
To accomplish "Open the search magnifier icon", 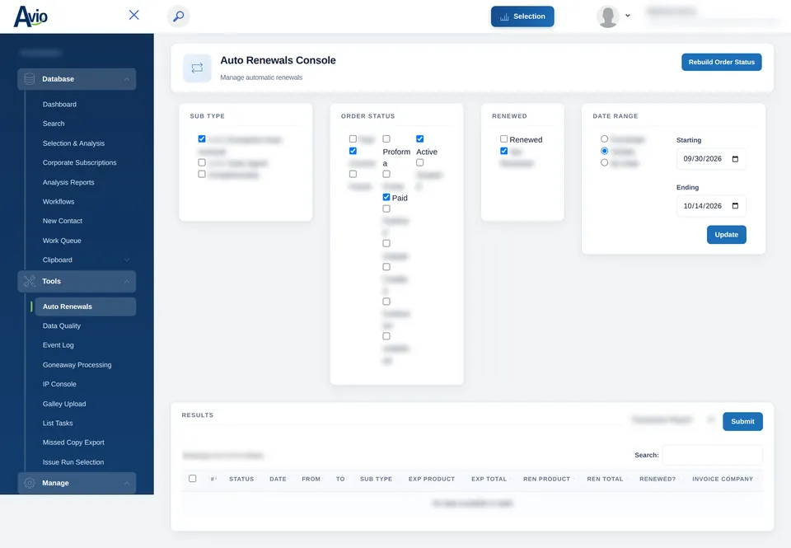I will [x=178, y=16].
